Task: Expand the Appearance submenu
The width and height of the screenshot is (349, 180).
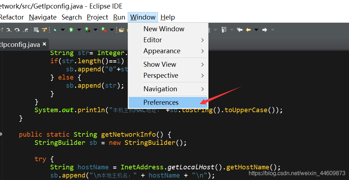Action: 168,51
